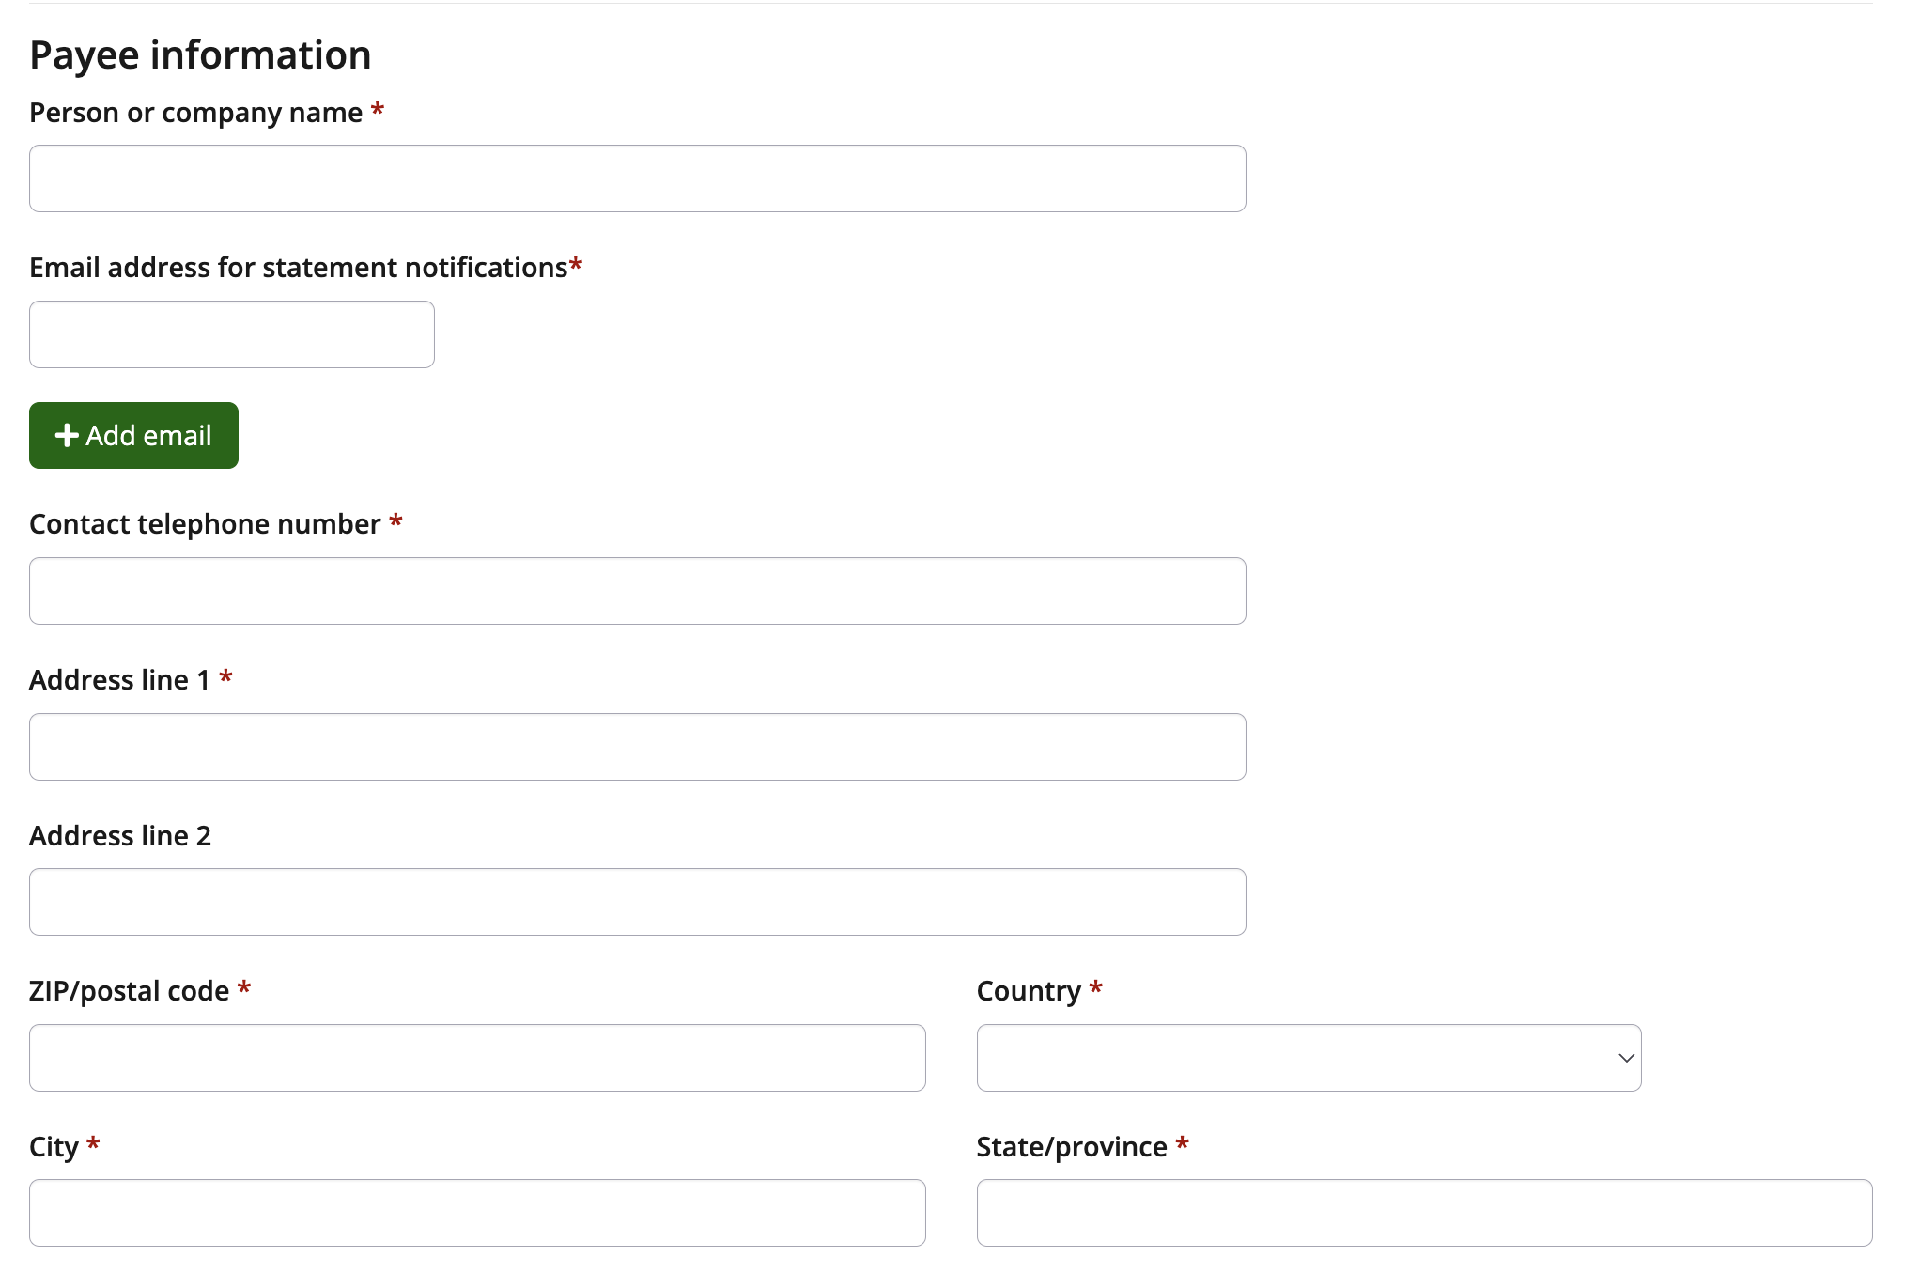Screen dimensions: 1905x1272
Task: Click the "ZIP/postal code" label
Action: 129,991
